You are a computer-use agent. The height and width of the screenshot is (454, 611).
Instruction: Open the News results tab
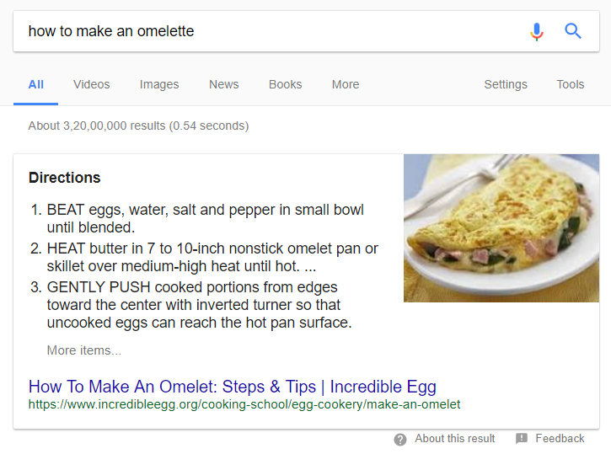point(223,84)
